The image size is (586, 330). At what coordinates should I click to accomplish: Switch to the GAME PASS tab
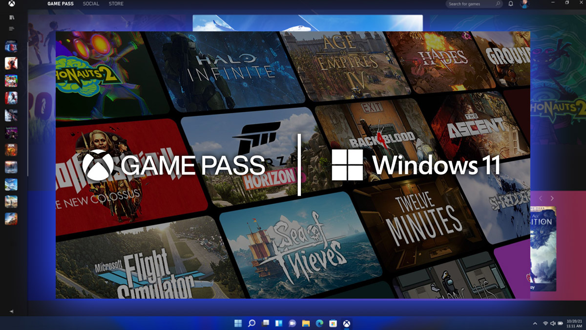(x=60, y=4)
